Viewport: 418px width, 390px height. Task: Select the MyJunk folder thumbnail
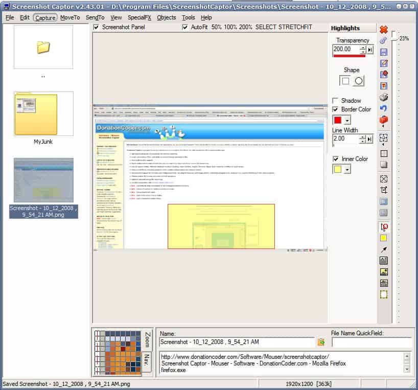tap(43, 114)
